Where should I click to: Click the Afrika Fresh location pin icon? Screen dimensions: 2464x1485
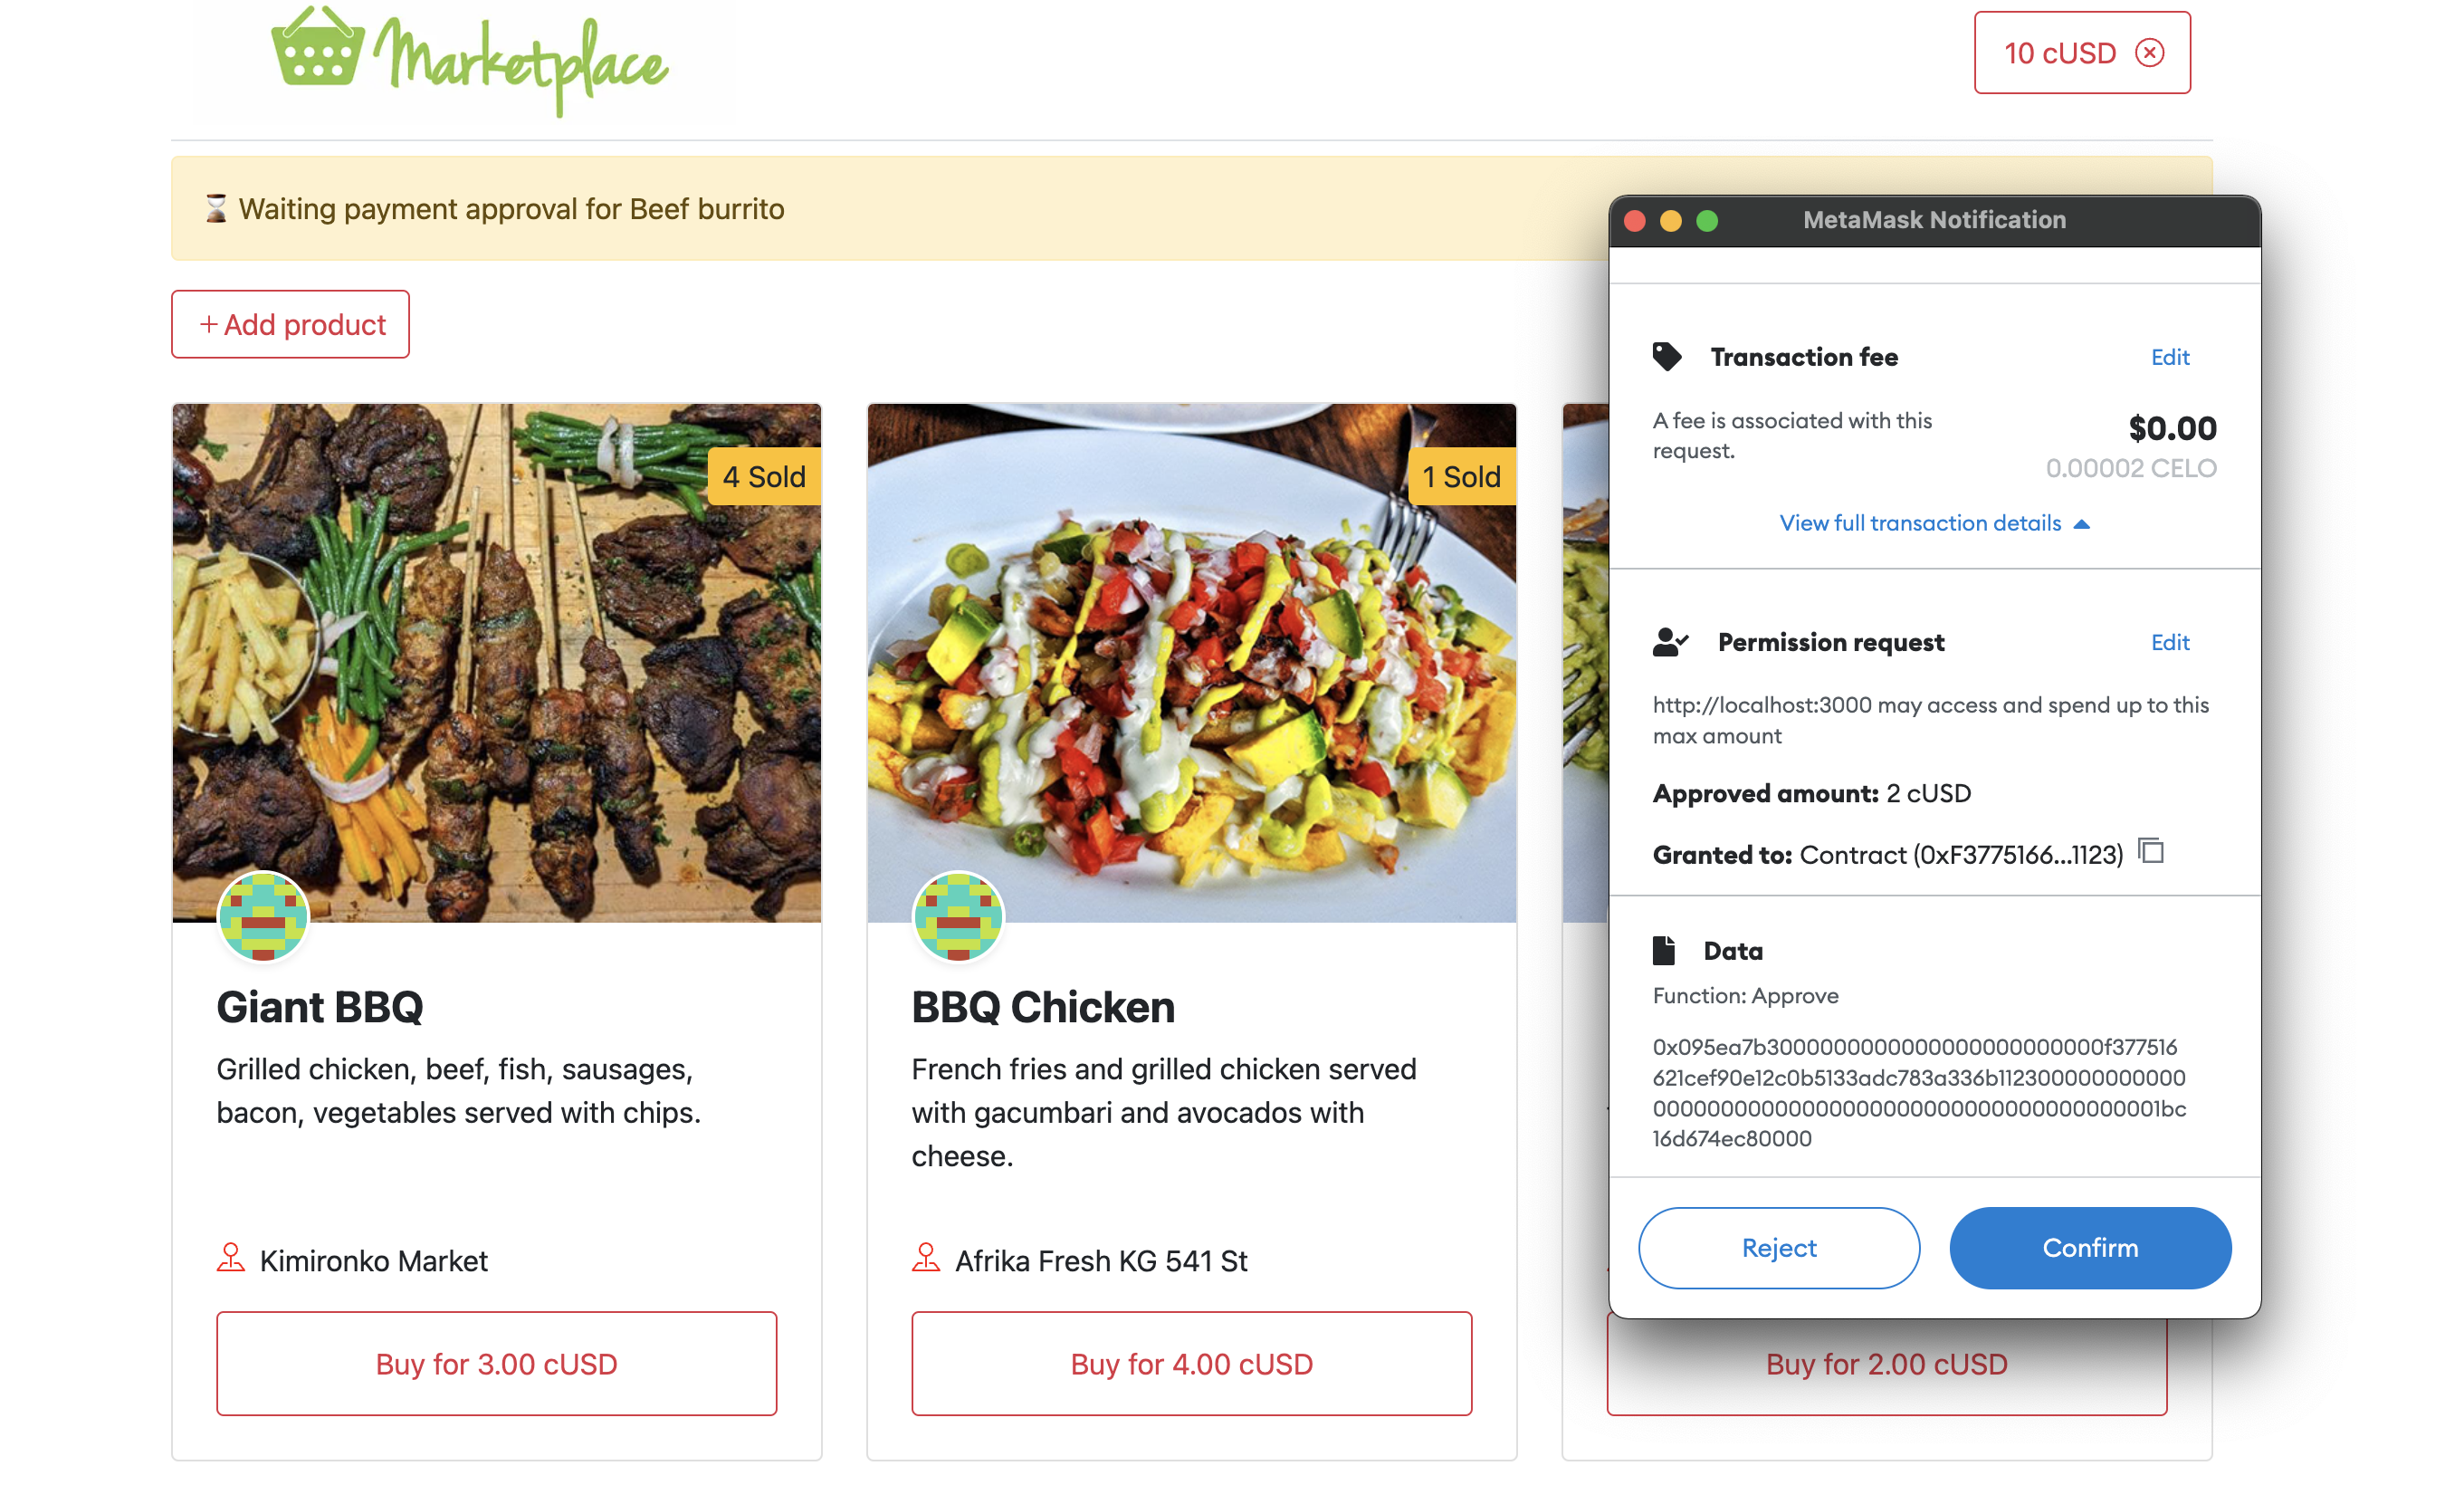pos(926,1258)
